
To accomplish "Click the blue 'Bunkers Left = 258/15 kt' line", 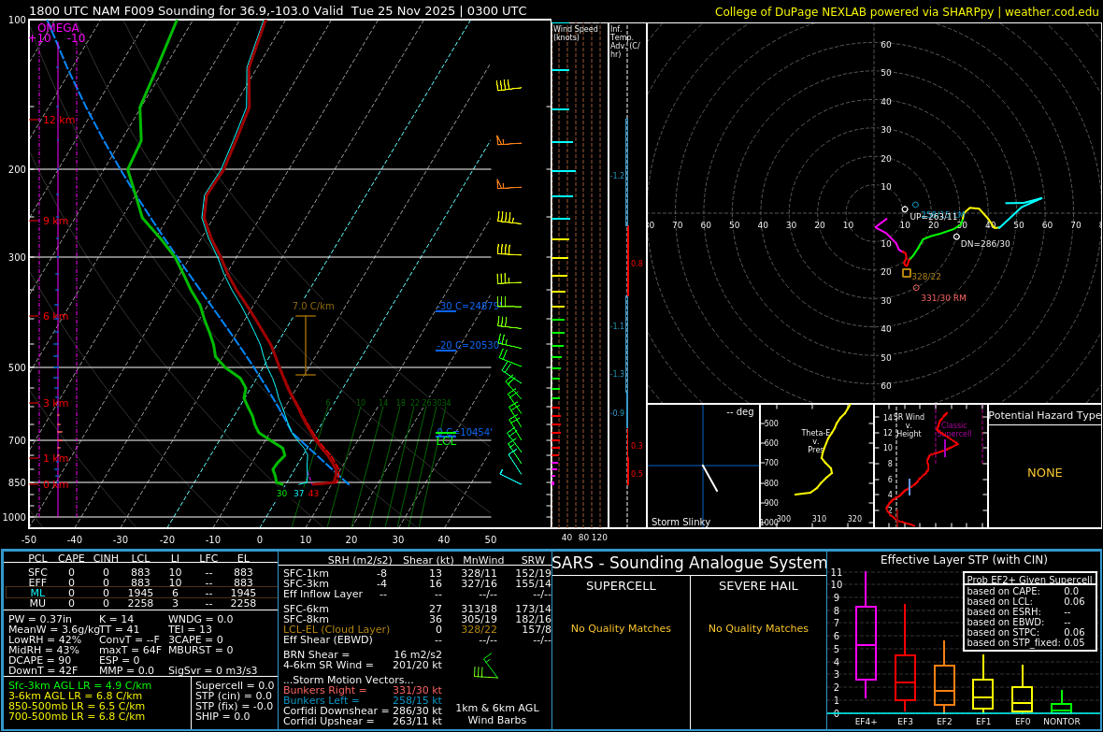I will pyautogui.click(x=363, y=700).
